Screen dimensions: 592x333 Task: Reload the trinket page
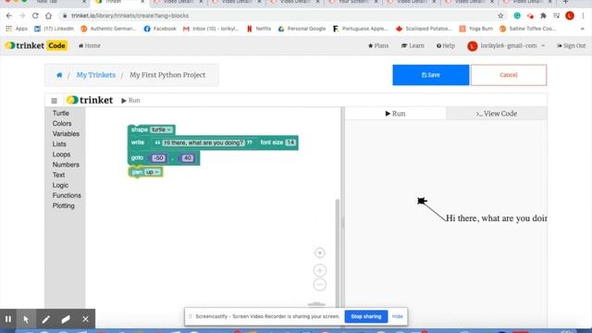click(35, 16)
